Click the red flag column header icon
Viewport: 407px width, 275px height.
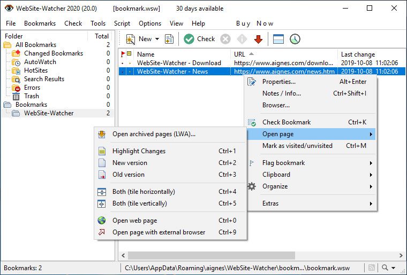coord(123,54)
